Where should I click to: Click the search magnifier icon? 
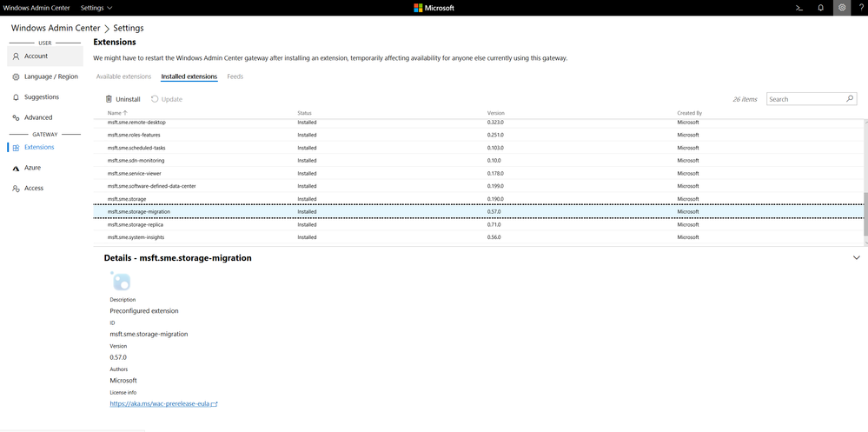[850, 98]
